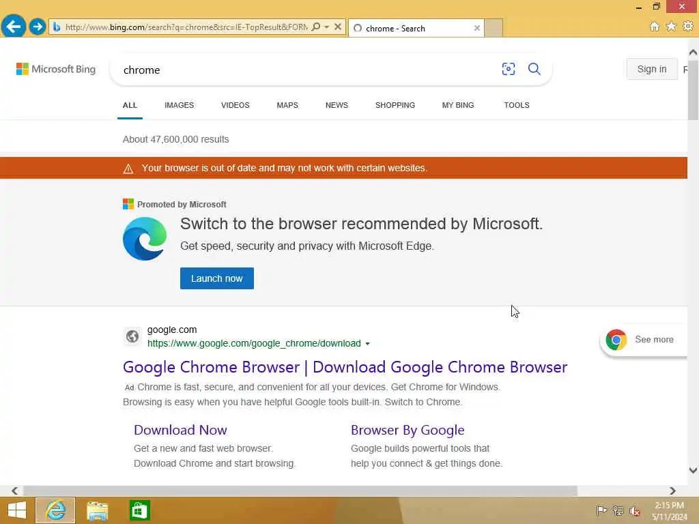
Task: Switch to VIDEOS tab
Action: point(236,105)
